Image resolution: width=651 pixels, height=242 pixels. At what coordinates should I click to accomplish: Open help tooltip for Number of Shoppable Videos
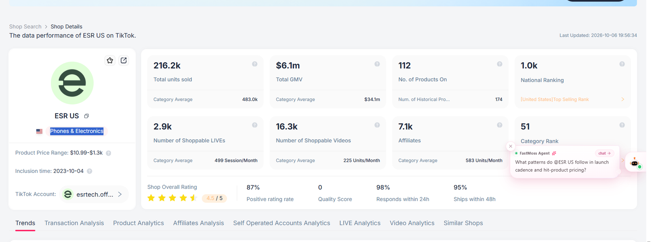(377, 125)
